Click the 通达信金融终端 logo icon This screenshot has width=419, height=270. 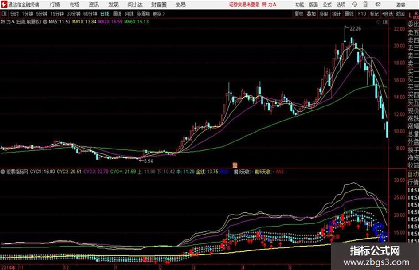(4, 4)
